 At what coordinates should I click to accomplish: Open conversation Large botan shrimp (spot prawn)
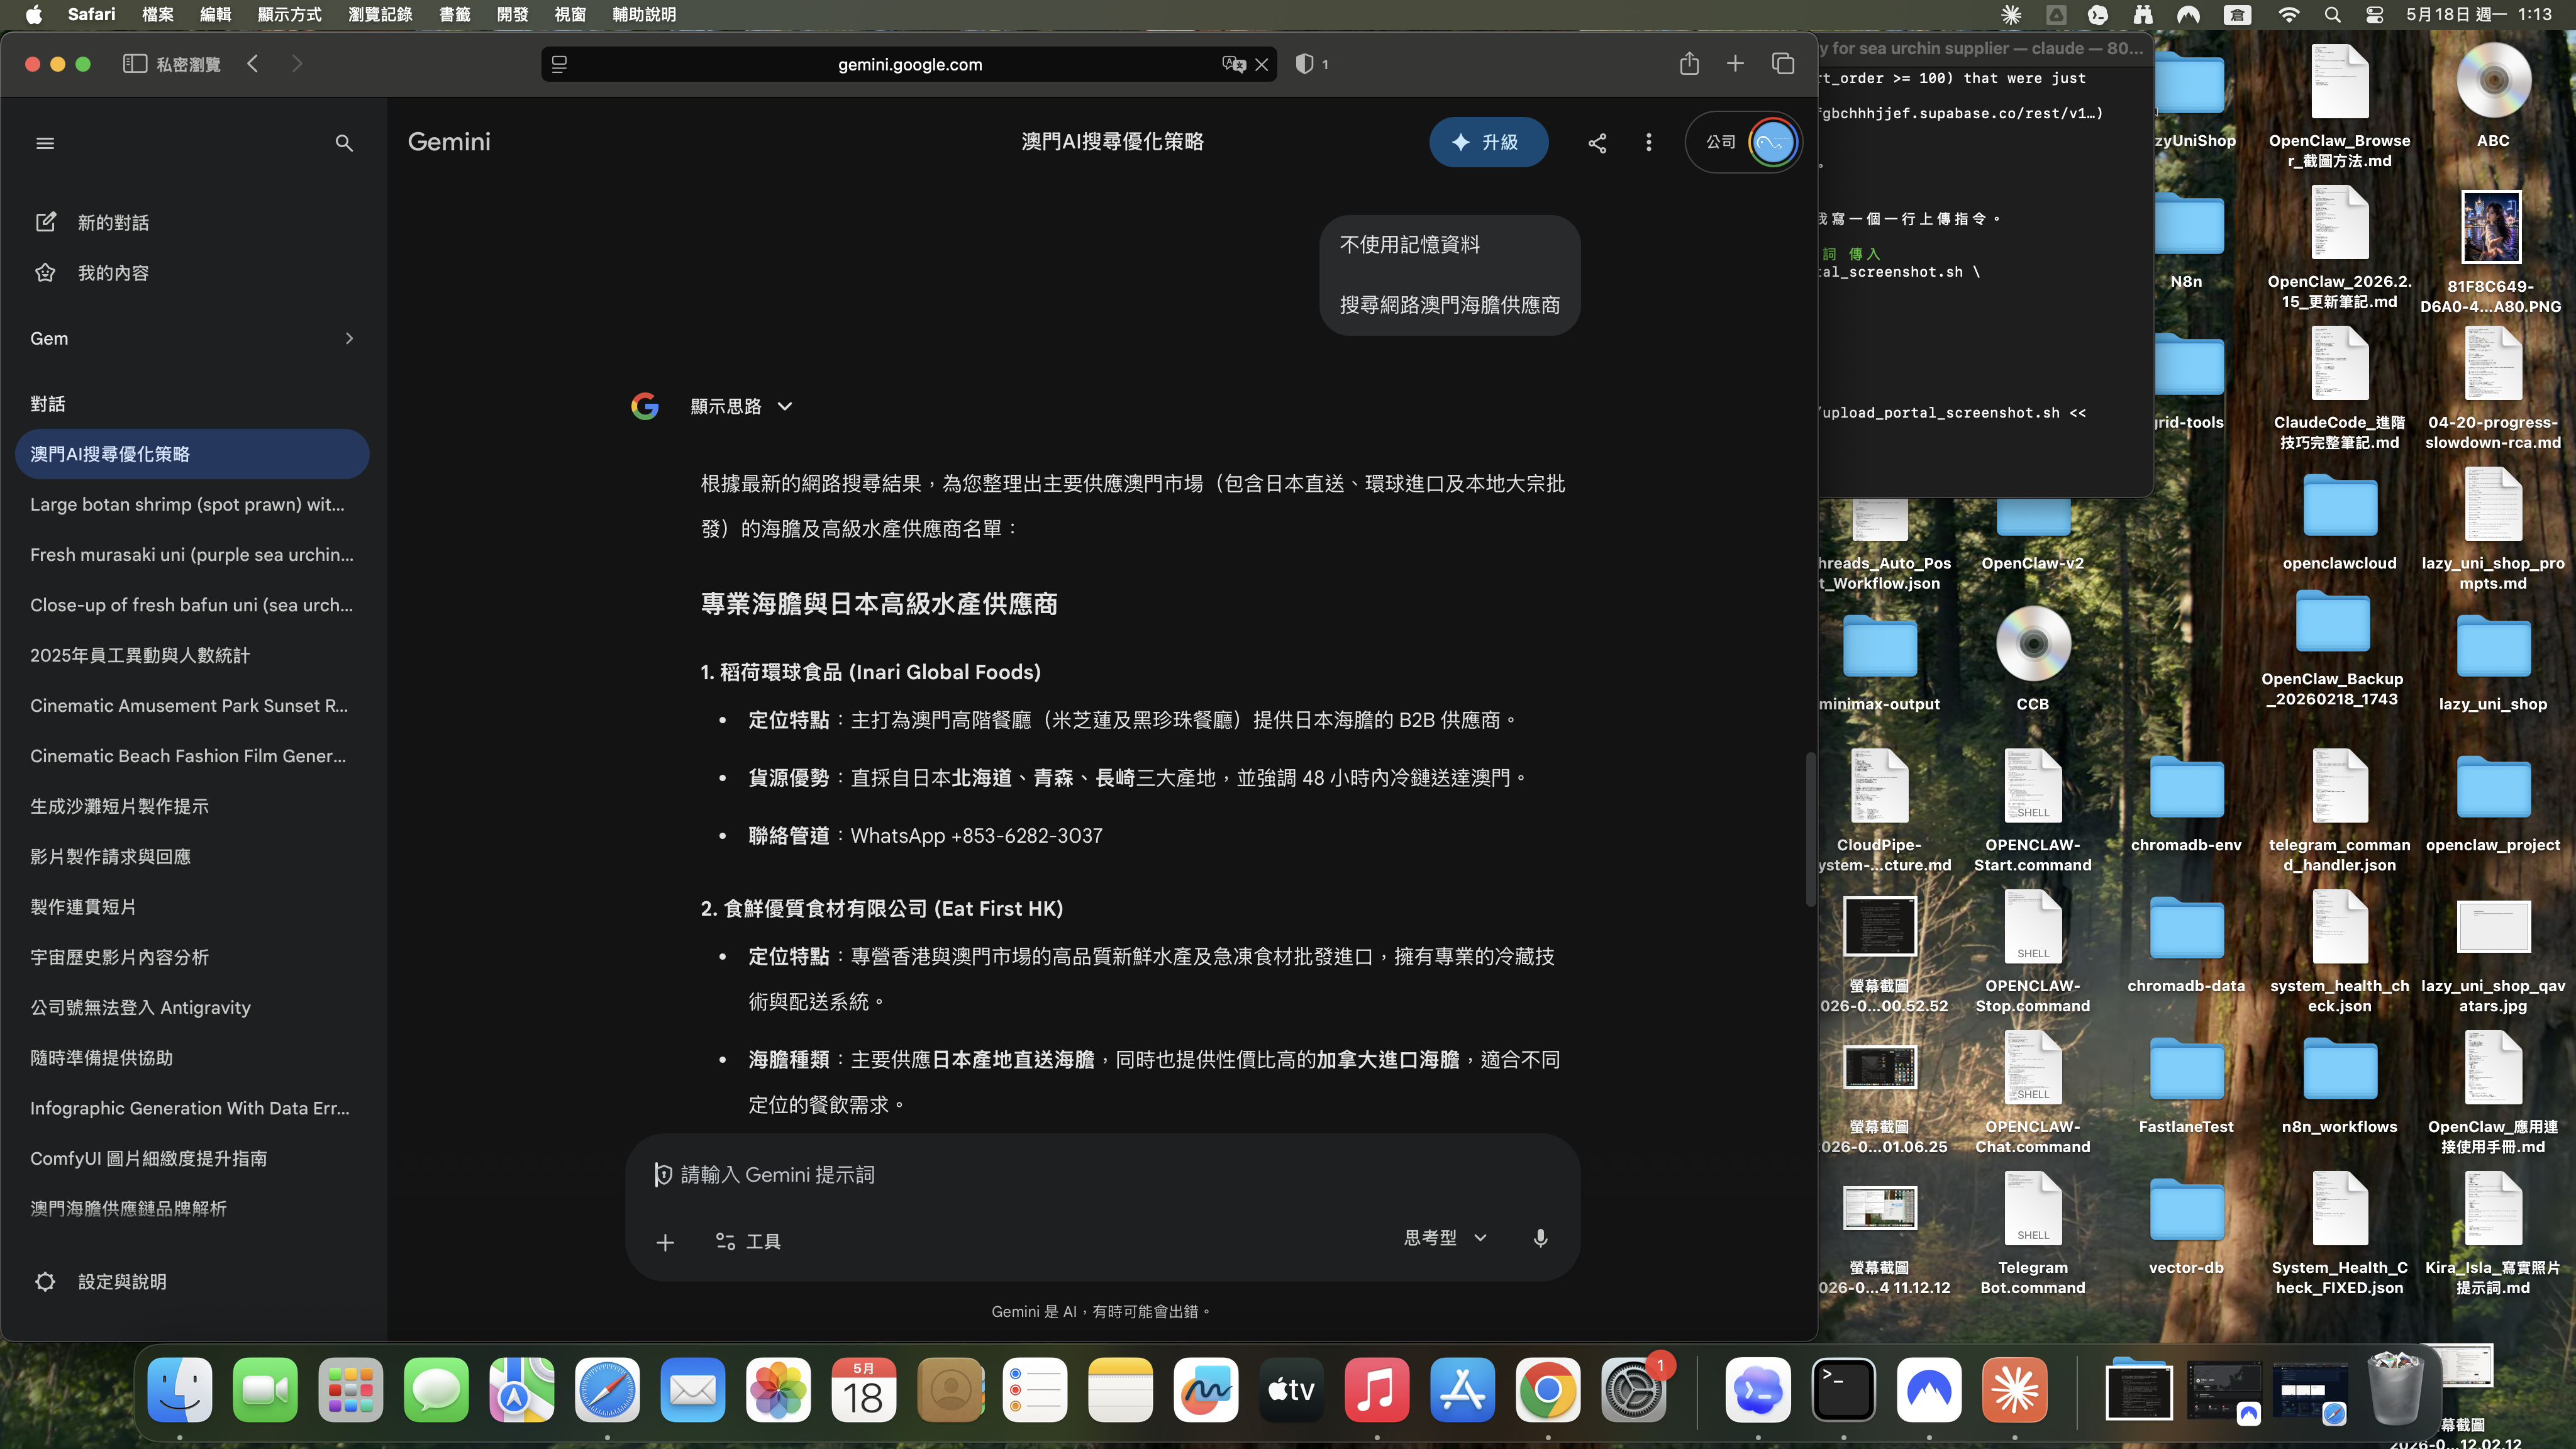point(192,504)
